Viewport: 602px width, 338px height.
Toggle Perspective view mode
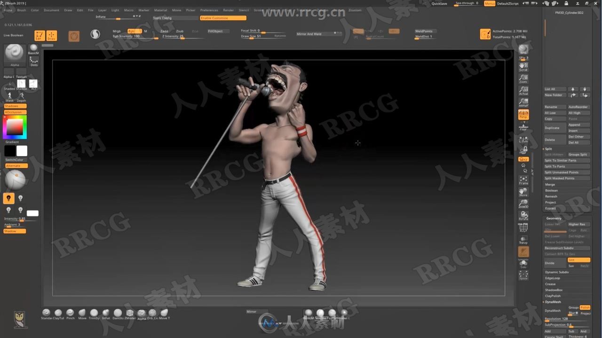click(x=523, y=115)
